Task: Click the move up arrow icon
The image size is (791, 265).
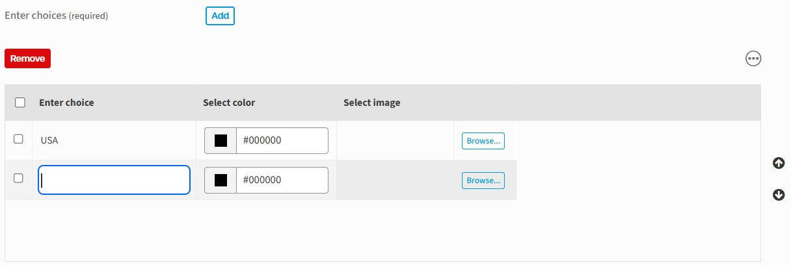Action: tap(779, 163)
